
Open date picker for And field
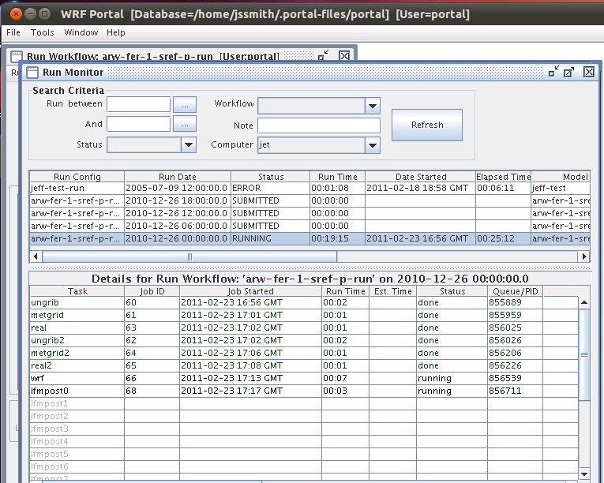[x=184, y=124]
